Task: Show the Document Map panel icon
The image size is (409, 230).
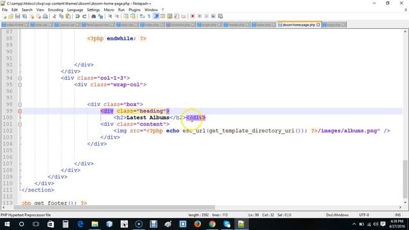Action: pos(169,16)
